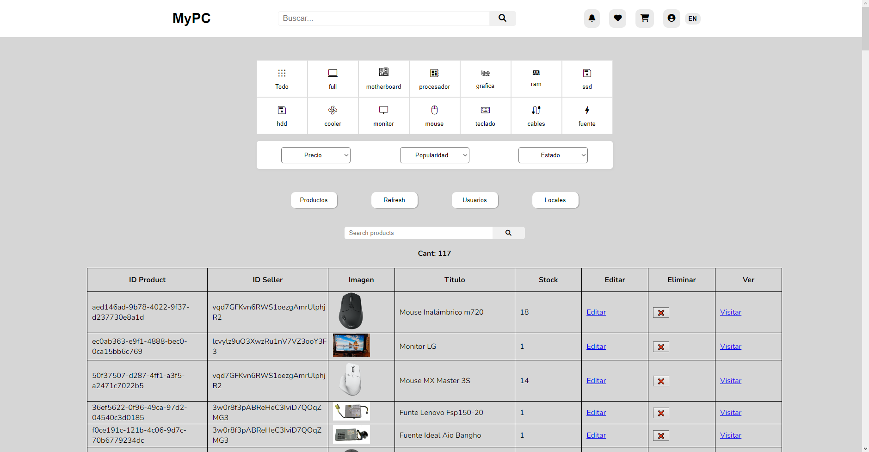Viewport: 869px width, 452px height.
Task: Delete the Mouse MX Master 3S entry
Action: coord(661,381)
